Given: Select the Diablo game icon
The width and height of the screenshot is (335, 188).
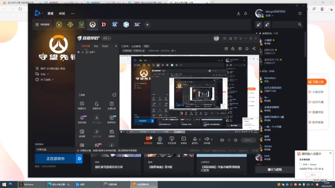Looking at the screenshot, I should [x=103, y=25].
